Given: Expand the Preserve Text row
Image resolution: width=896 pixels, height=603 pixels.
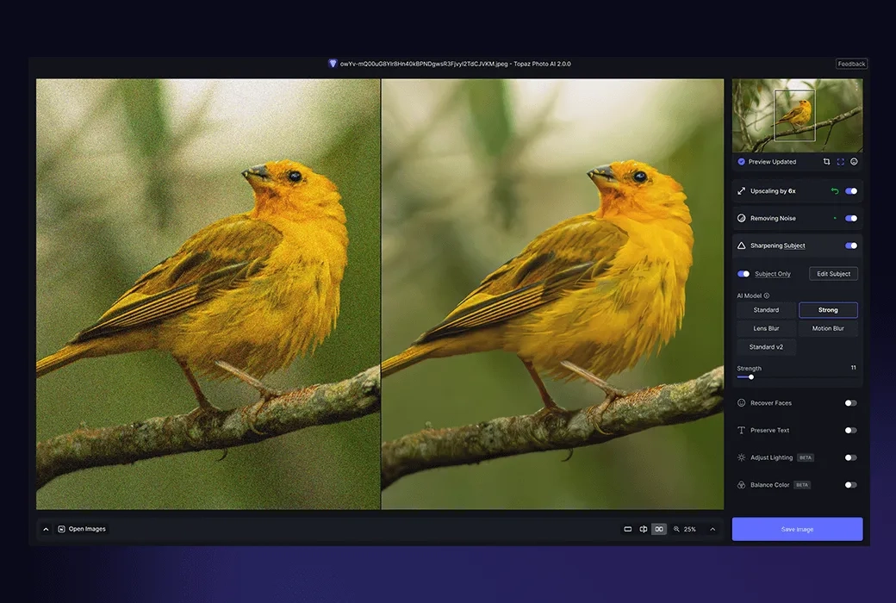Looking at the screenshot, I should pyautogui.click(x=797, y=431).
